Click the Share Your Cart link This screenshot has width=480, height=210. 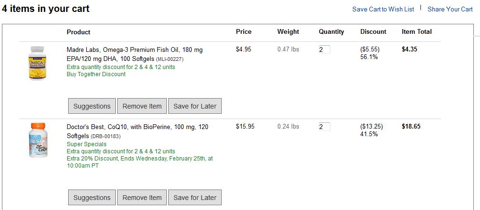point(450,9)
